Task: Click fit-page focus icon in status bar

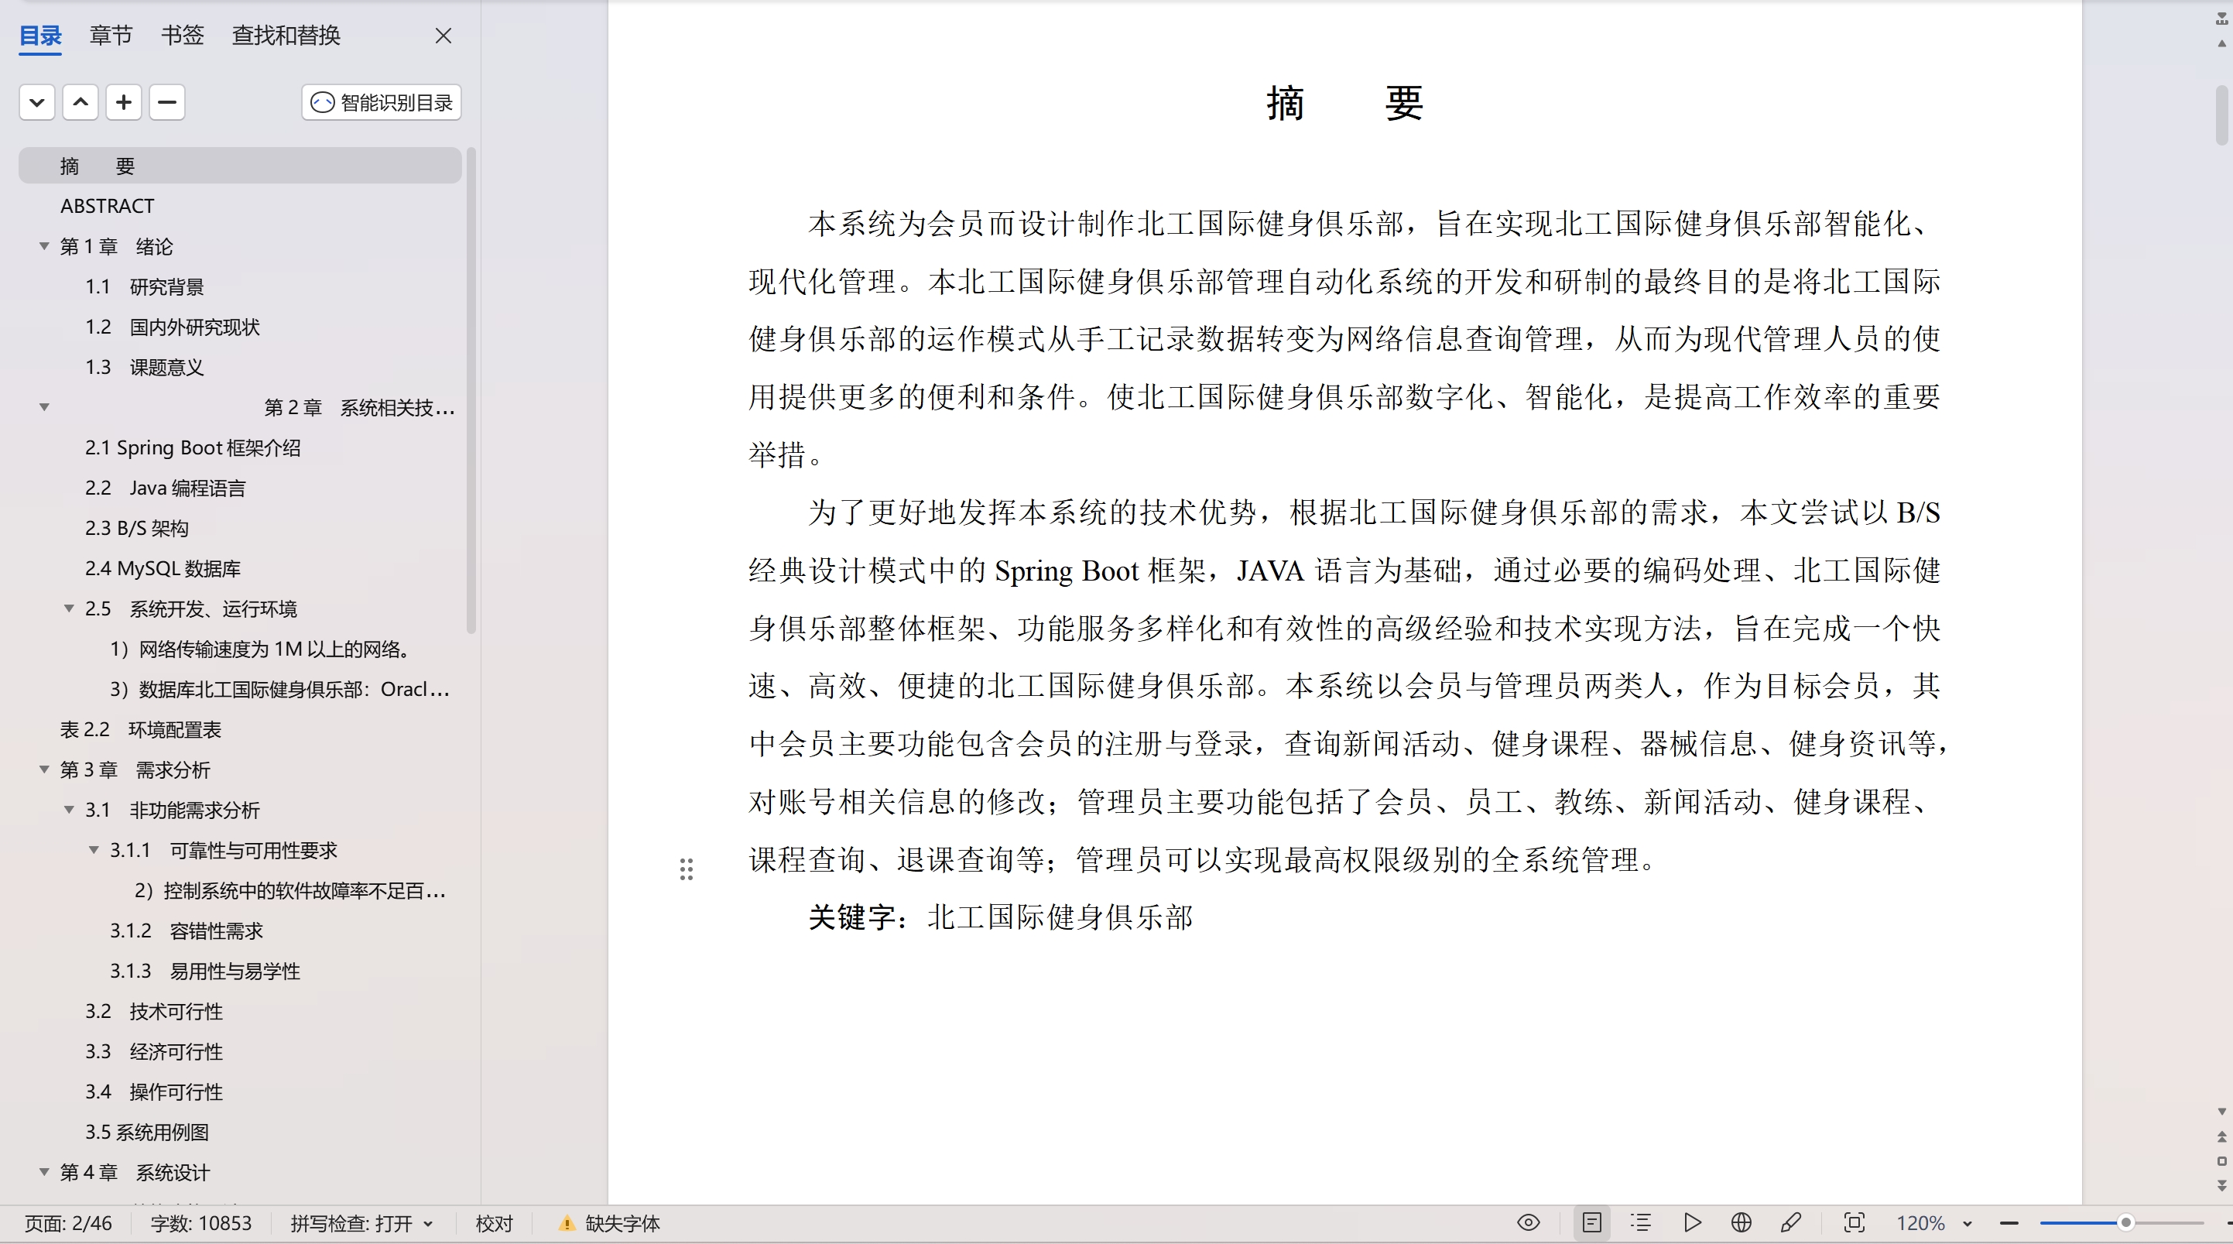Action: click(1855, 1222)
